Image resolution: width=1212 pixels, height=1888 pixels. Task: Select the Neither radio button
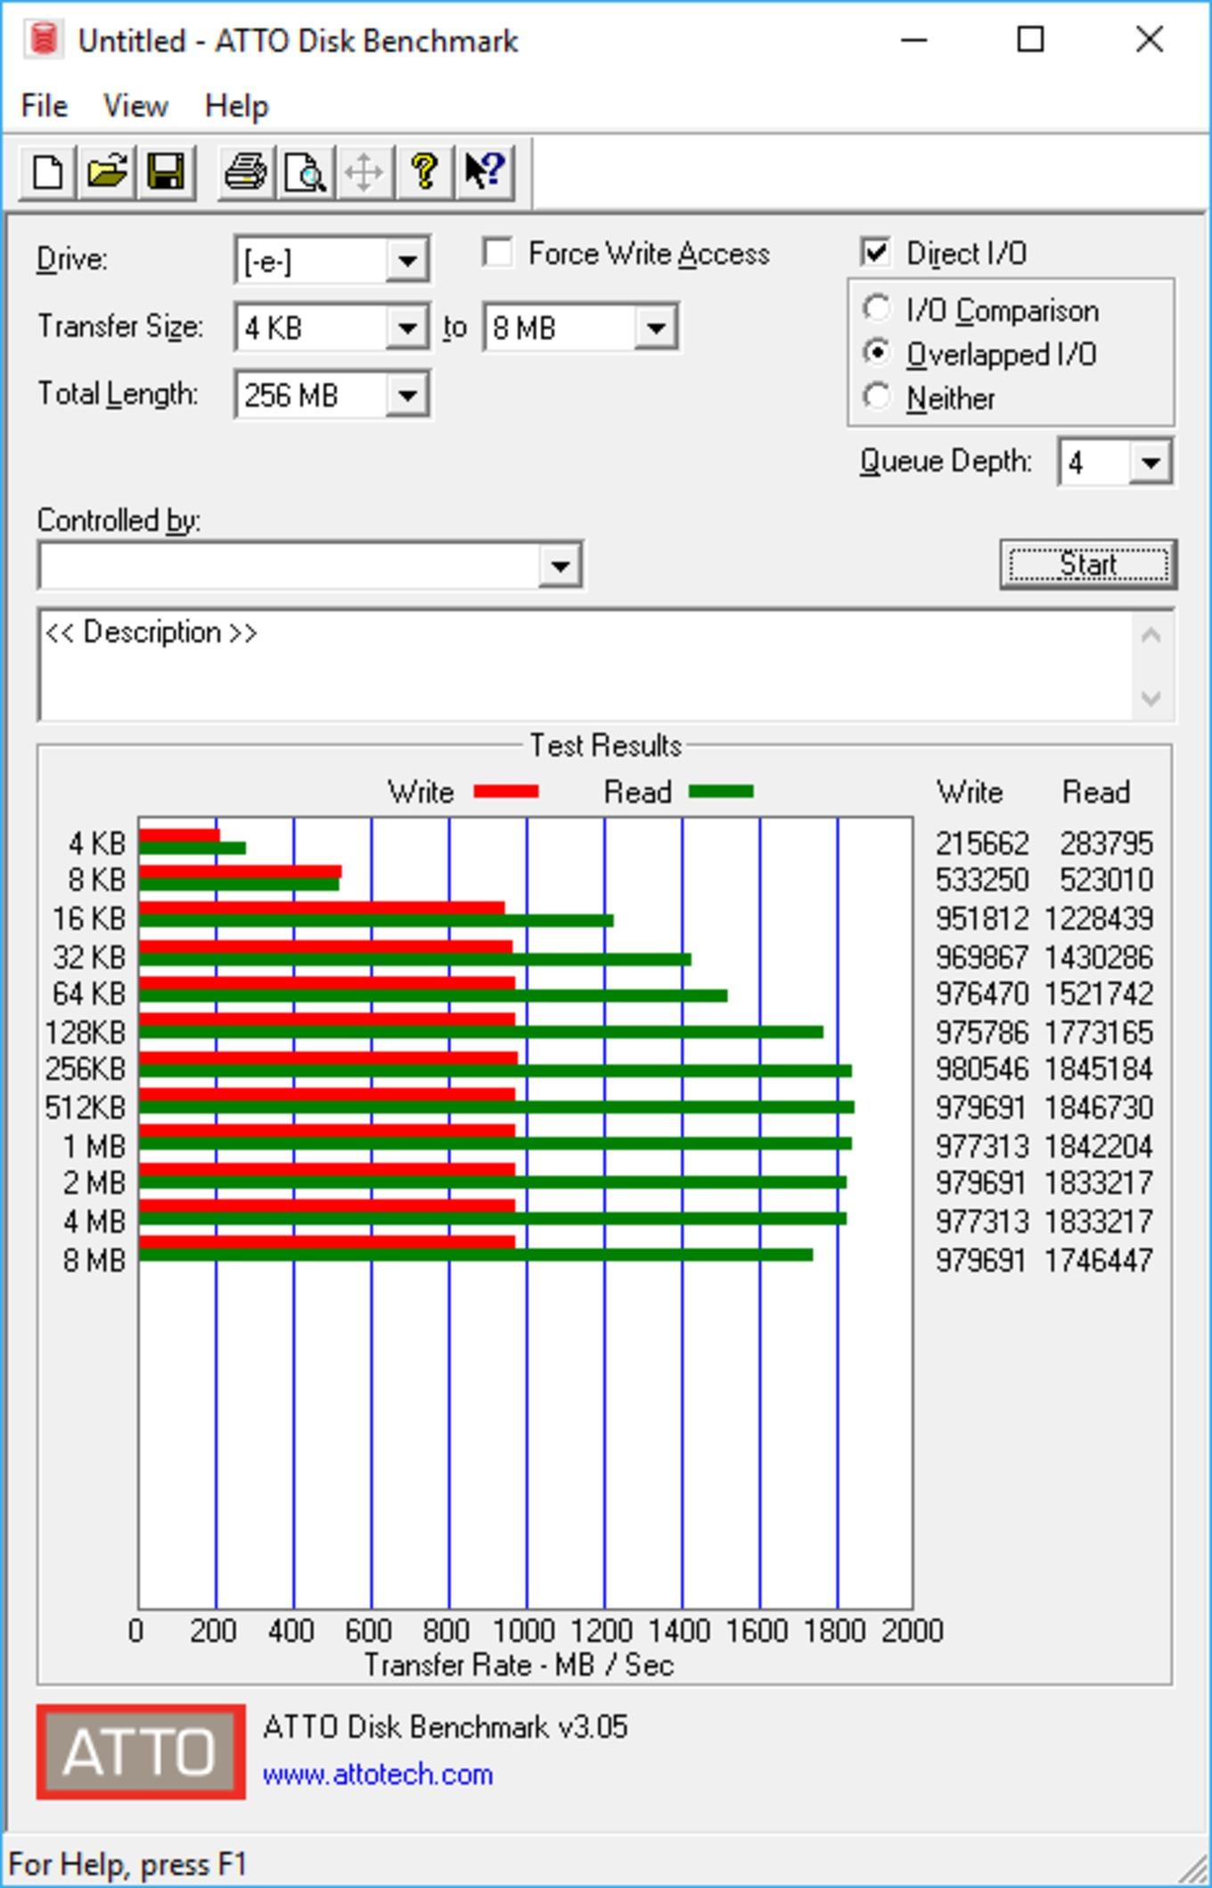click(876, 397)
